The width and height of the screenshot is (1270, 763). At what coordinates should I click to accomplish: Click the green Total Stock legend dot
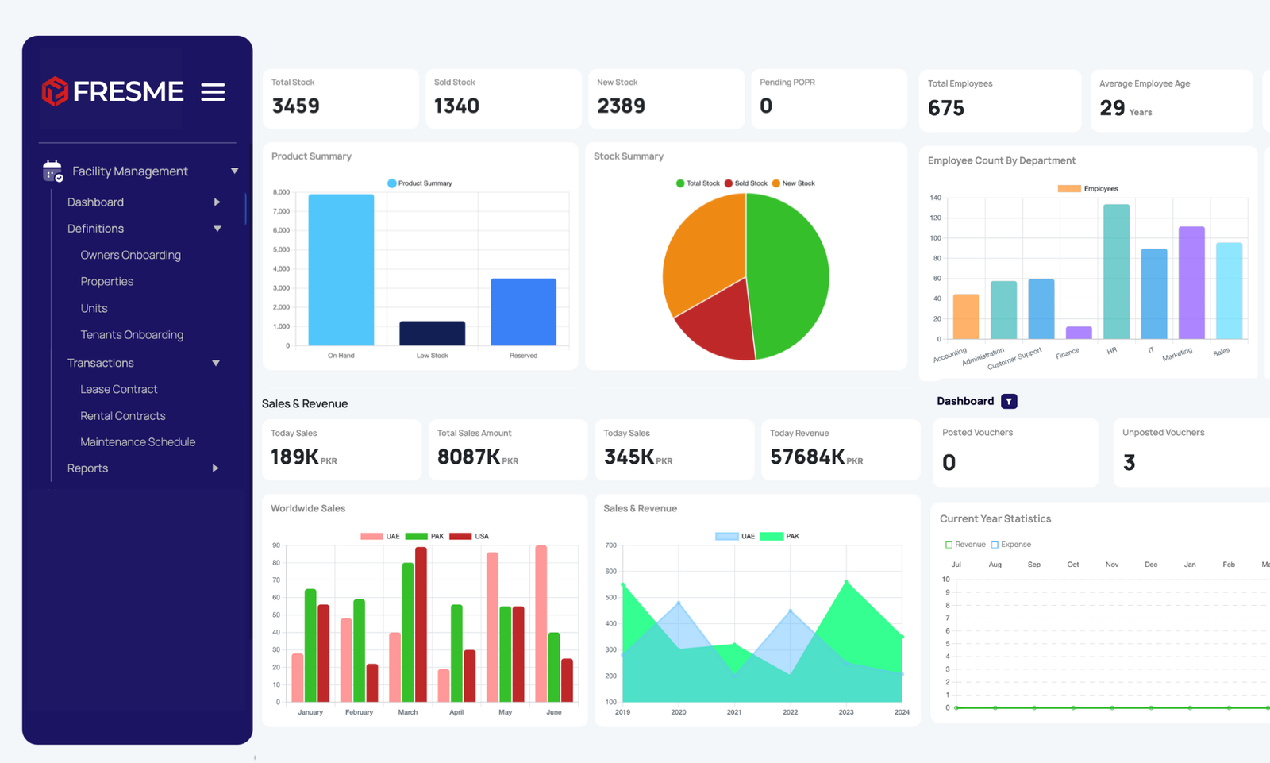(680, 183)
